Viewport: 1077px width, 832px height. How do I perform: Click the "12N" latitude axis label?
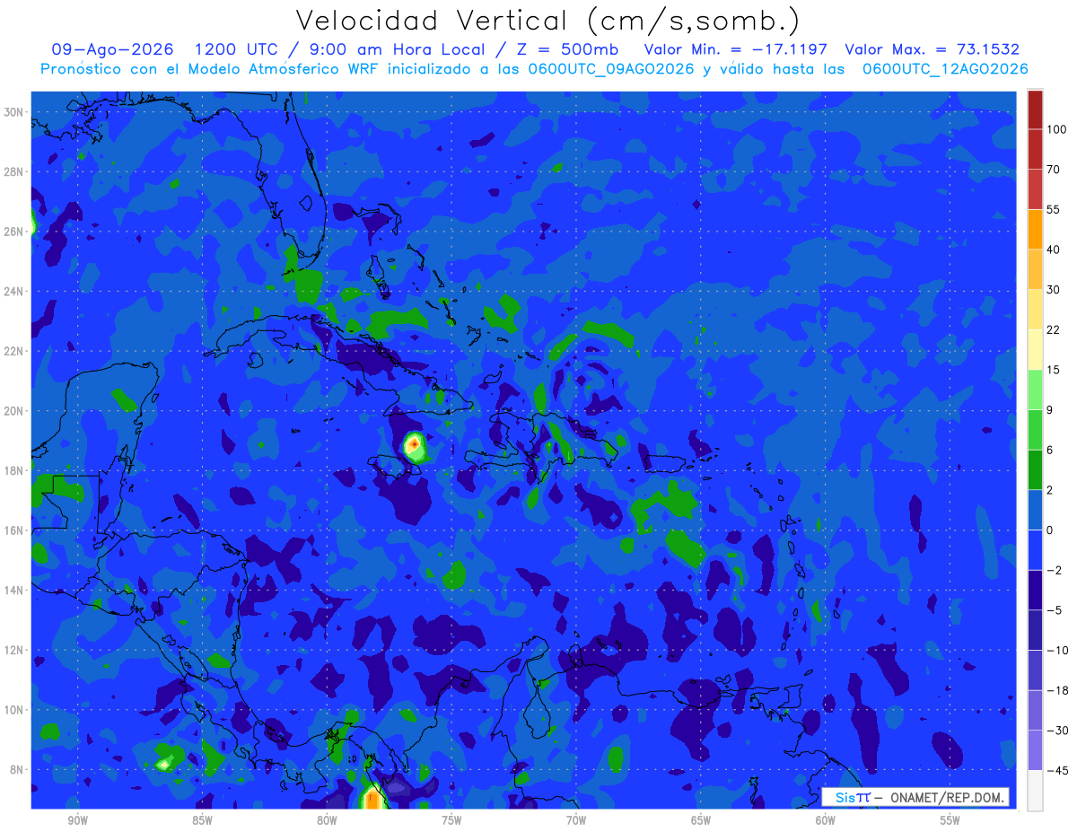[15, 650]
